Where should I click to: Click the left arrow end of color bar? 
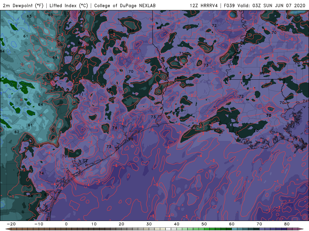pos(8,229)
